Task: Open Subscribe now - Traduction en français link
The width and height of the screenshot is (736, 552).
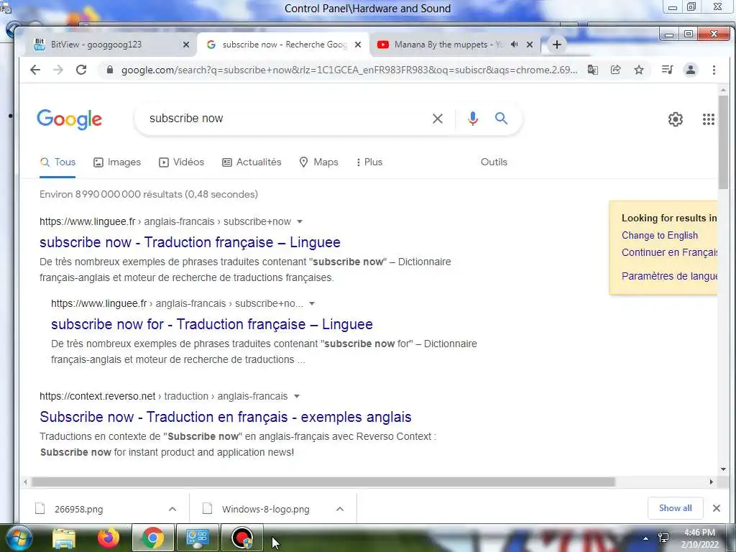Action: click(x=226, y=417)
